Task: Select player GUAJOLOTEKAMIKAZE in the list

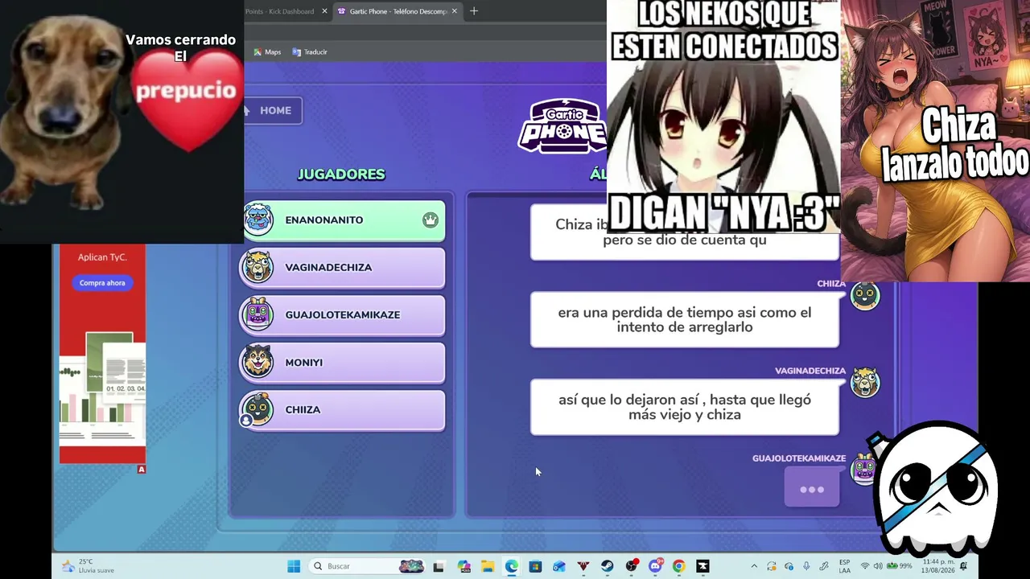Action: (x=343, y=315)
